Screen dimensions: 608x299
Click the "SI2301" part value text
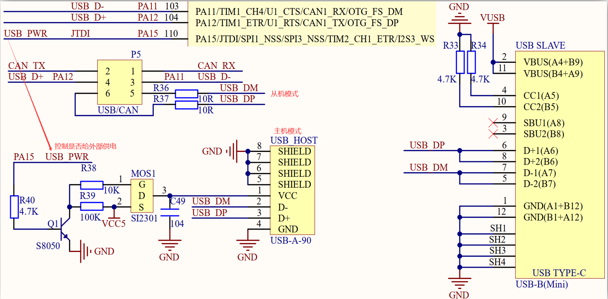tap(144, 218)
